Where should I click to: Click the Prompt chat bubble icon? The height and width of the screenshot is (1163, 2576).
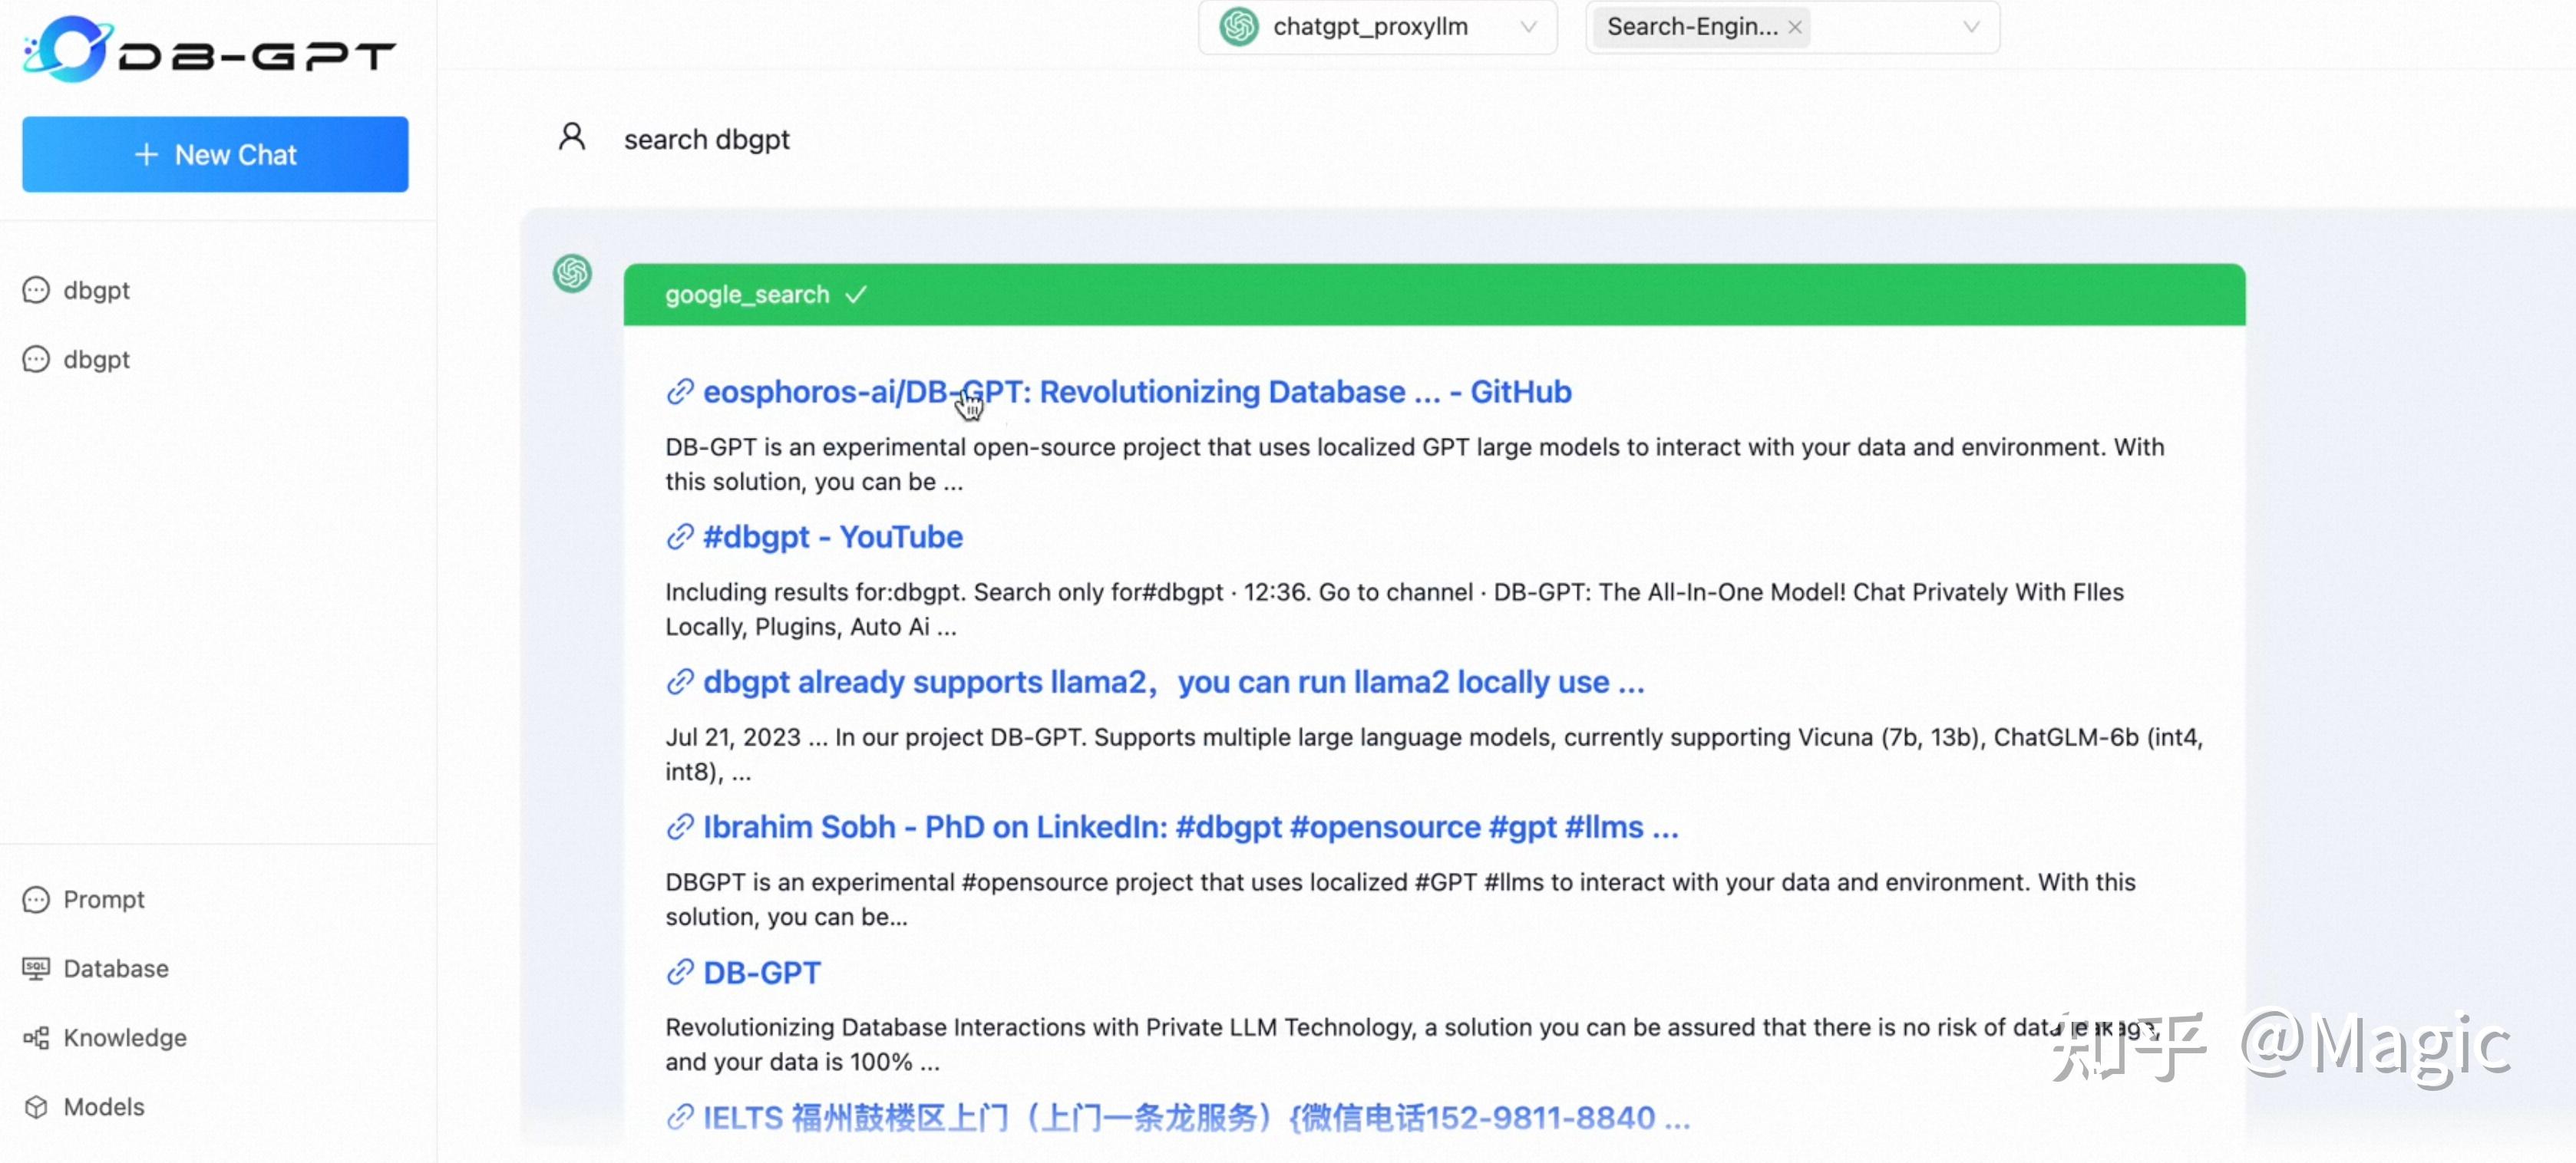click(x=36, y=899)
